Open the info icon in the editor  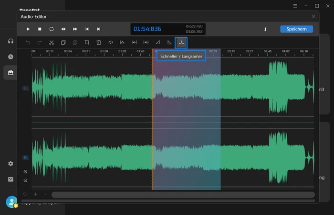265,29
